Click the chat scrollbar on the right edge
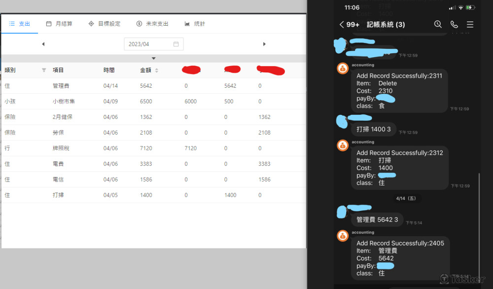493x289 pixels. tap(479, 225)
